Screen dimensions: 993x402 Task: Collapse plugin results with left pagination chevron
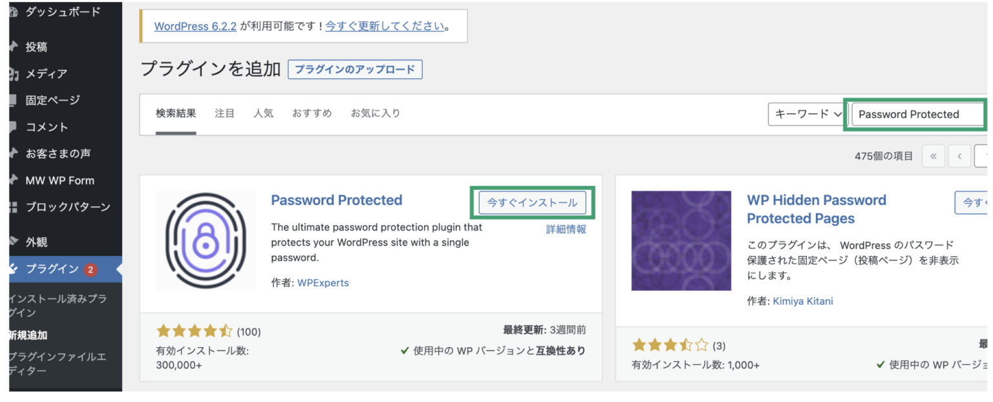pos(959,156)
